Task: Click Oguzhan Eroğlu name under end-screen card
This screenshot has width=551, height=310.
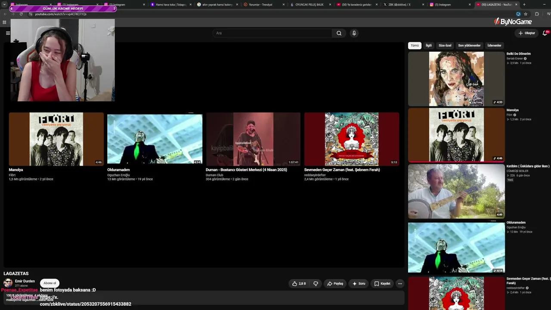Action: click(118, 175)
